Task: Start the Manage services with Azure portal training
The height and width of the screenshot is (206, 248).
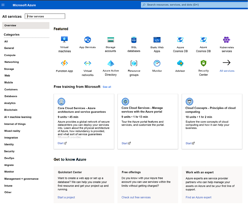Action: pos(126,143)
